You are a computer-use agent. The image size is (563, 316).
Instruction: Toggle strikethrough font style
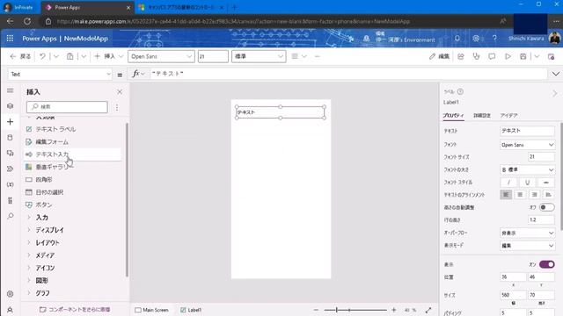pos(545,182)
